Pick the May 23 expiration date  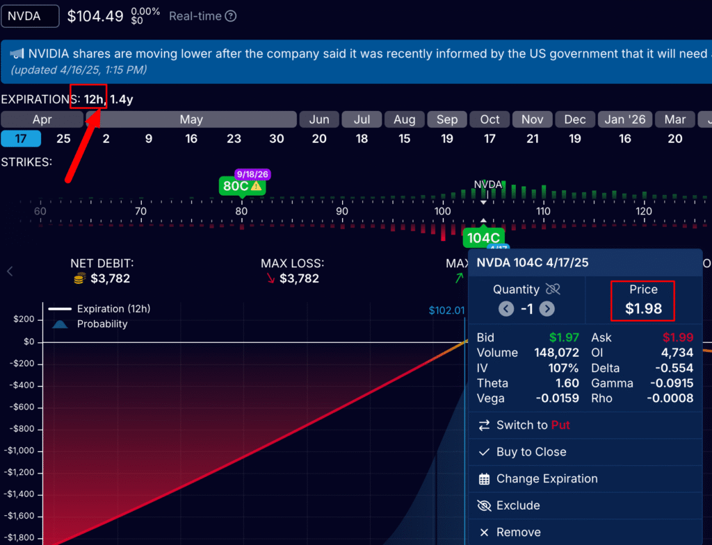pyautogui.click(x=234, y=138)
